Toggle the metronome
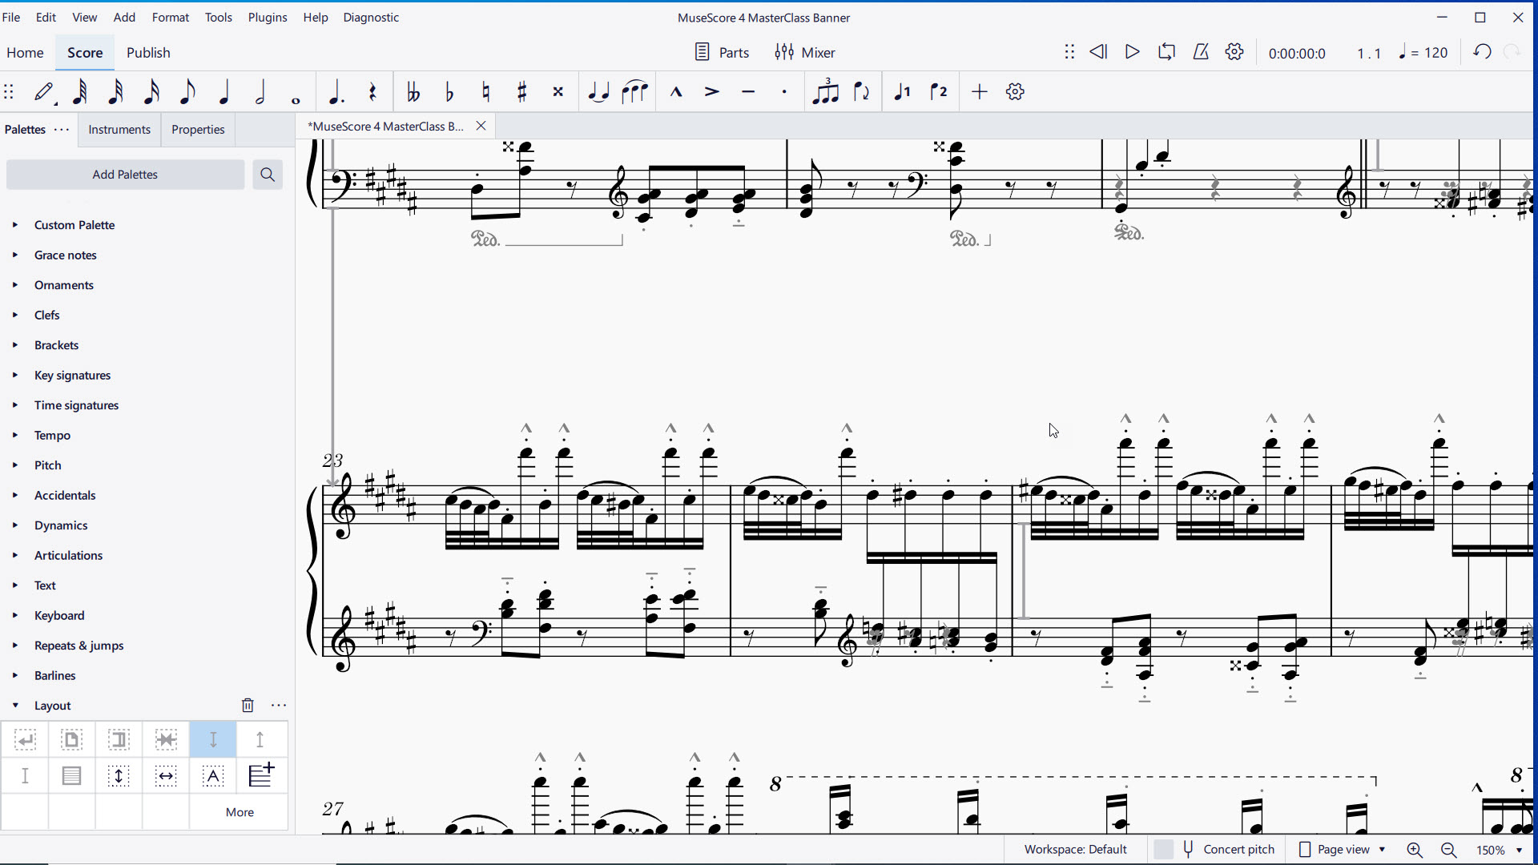Image resolution: width=1538 pixels, height=865 pixels. point(1201,52)
